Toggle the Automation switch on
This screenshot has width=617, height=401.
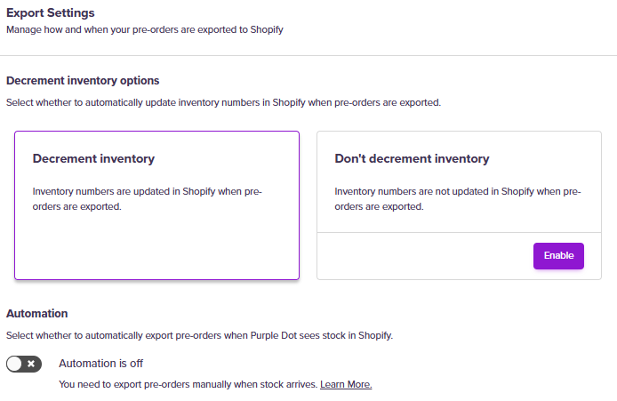[x=24, y=364]
